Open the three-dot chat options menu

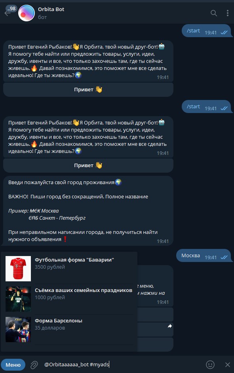(228, 13)
